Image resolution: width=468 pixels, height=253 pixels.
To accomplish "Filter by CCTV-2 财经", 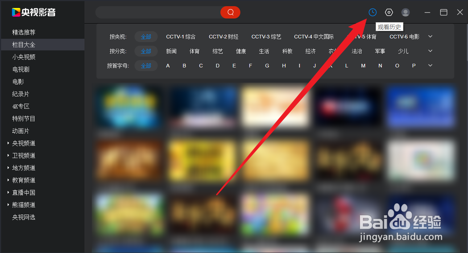I will click(224, 37).
